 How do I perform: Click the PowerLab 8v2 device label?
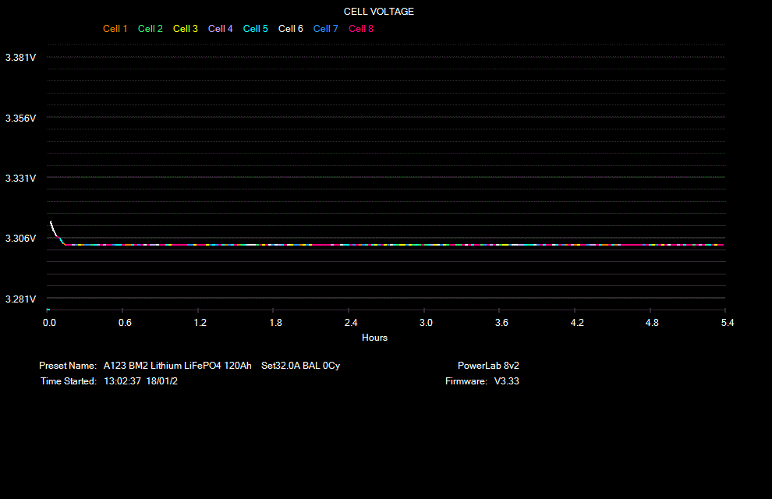488,365
